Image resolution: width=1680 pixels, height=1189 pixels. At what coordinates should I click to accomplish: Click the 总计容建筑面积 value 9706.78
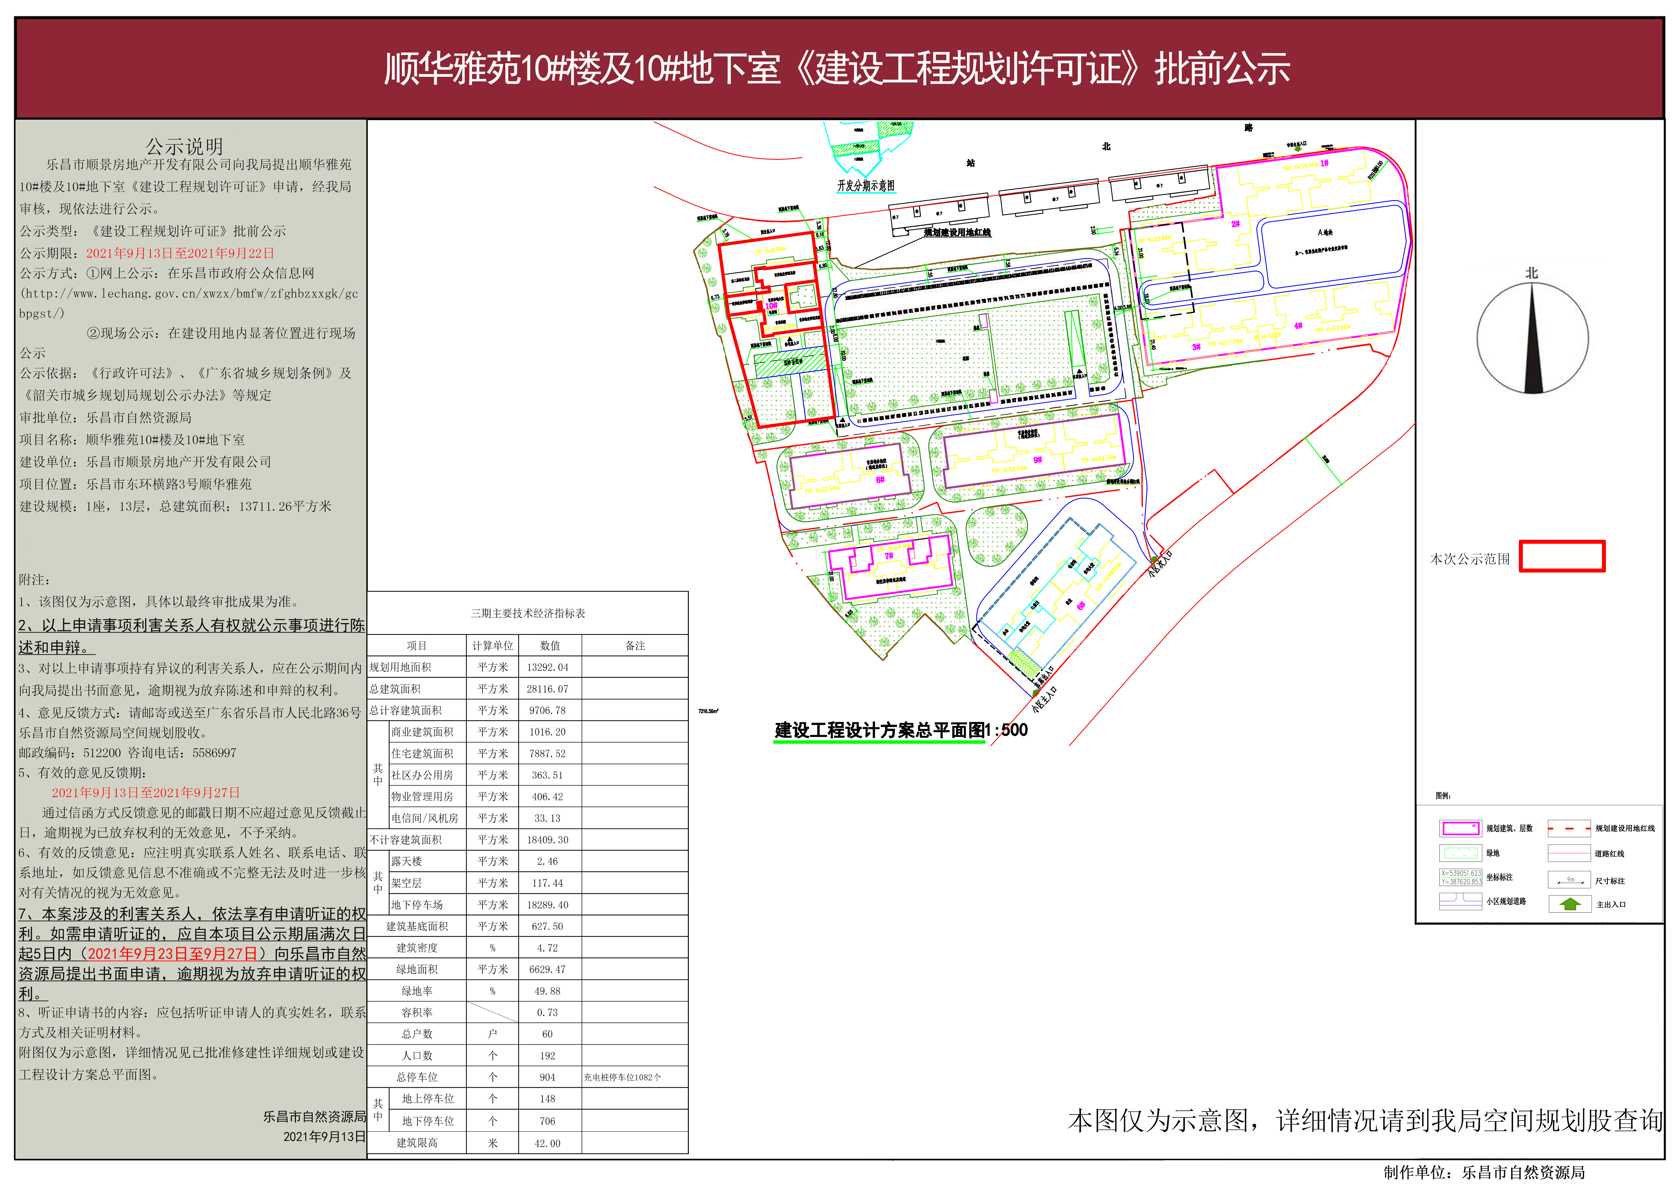pyautogui.click(x=548, y=710)
